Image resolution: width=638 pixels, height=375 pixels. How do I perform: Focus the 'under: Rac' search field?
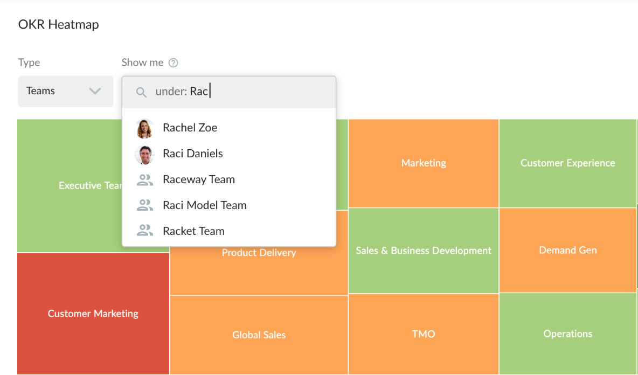pos(229,92)
